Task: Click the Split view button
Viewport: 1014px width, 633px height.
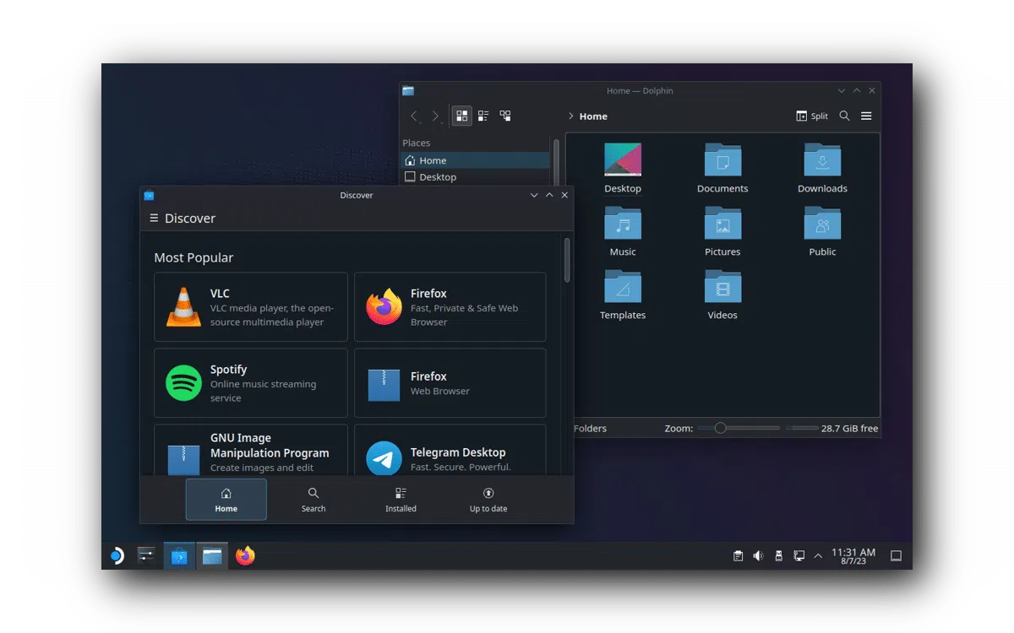Action: coord(812,116)
